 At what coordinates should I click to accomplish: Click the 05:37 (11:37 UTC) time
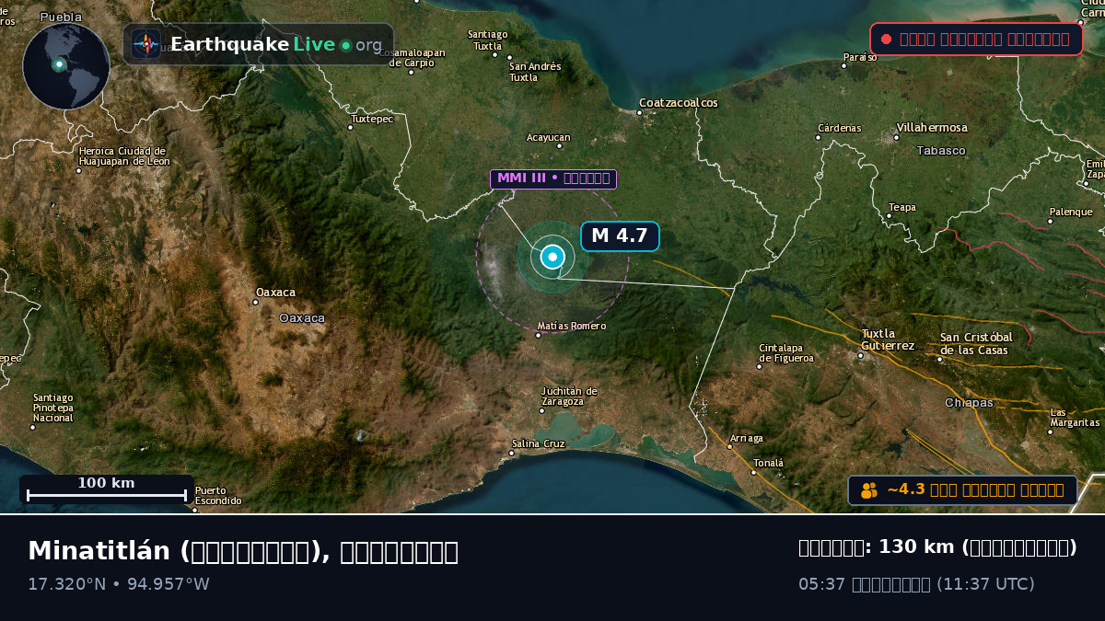(x=916, y=584)
